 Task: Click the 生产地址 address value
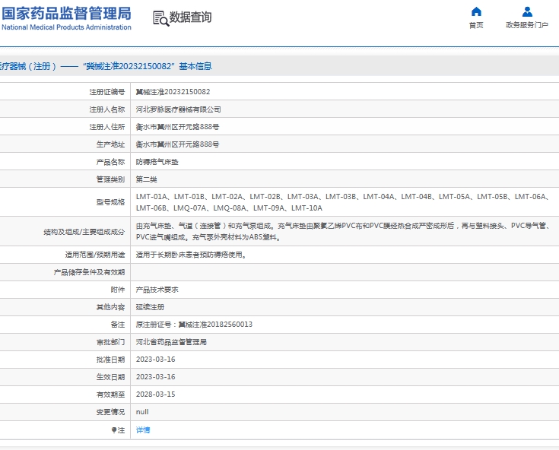pyautogui.click(x=177, y=144)
